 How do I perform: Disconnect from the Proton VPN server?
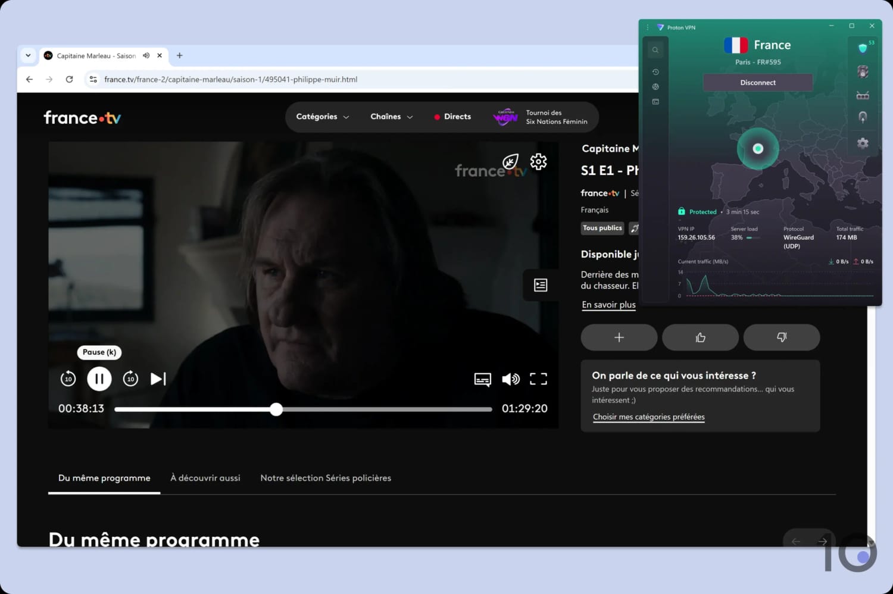(x=758, y=83)
